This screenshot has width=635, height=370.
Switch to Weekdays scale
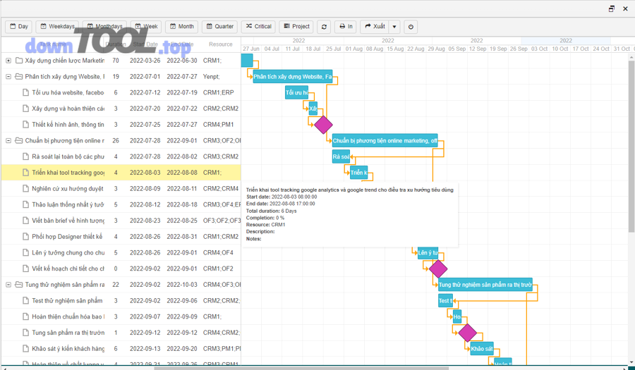pyautogui.click(x=57, y=27)
